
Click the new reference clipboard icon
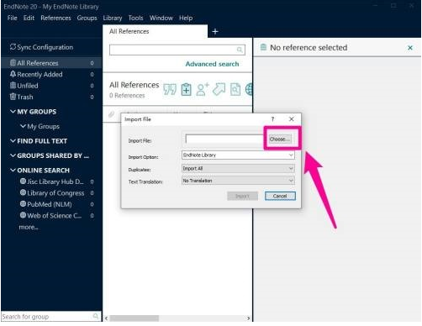pos(186,90)
